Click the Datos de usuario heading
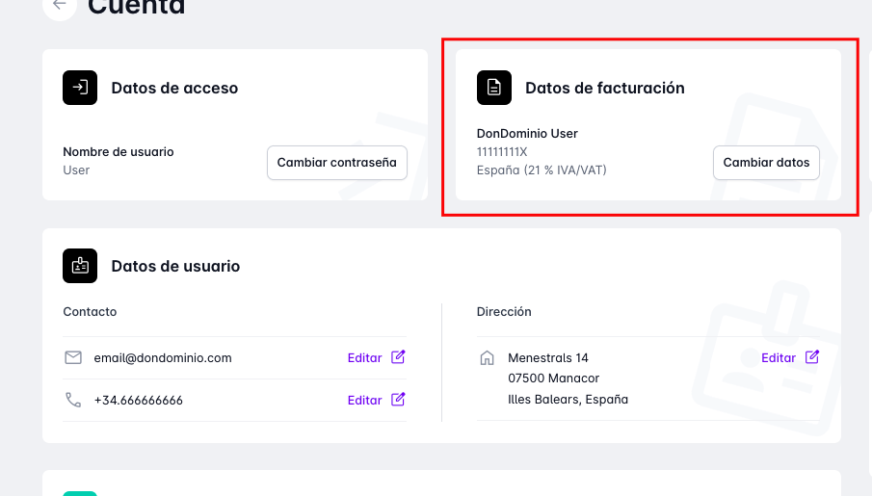The height and width of the screenshot is (496, 872). [175, 266]
